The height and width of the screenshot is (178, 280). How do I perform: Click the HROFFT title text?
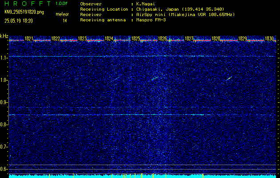click(x=28, y=4)
